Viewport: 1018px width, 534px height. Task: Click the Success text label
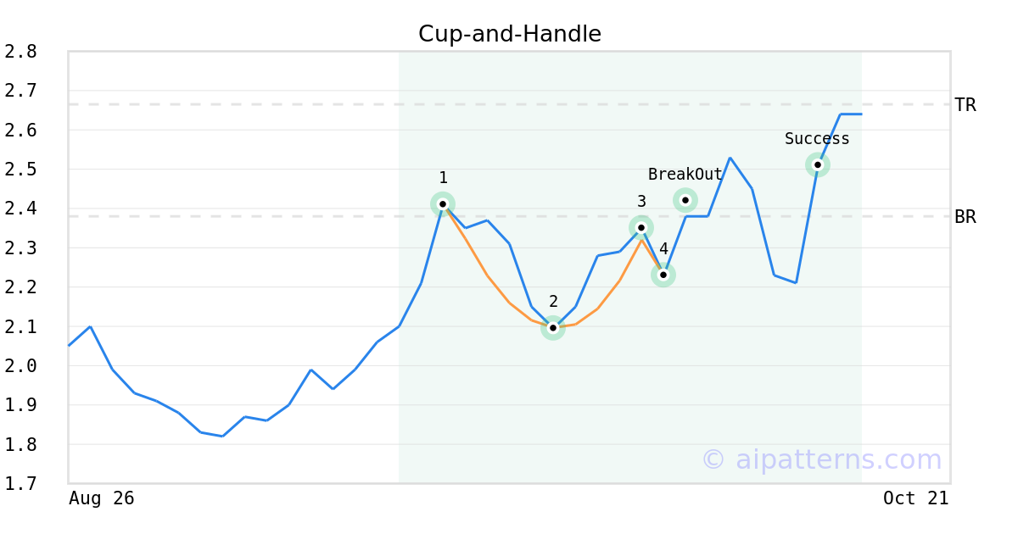click(817, 139)
